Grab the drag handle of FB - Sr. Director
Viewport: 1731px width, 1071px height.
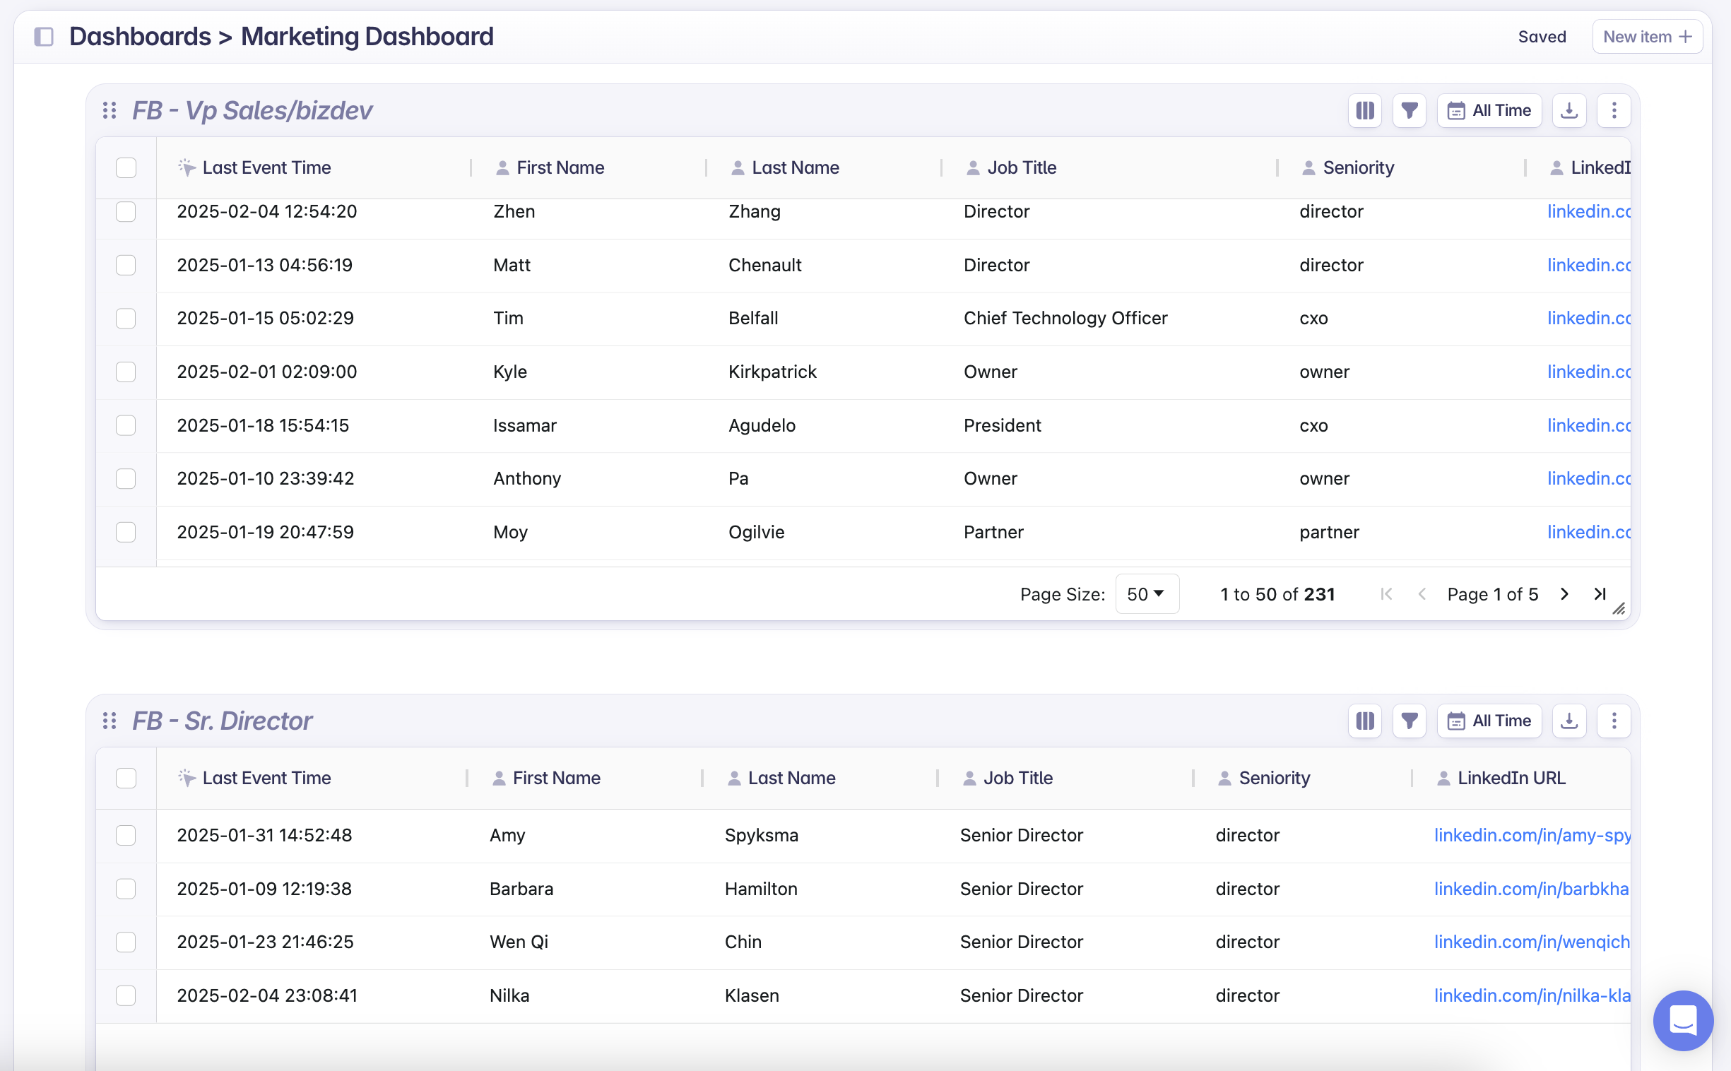click(x=109, y=721)
